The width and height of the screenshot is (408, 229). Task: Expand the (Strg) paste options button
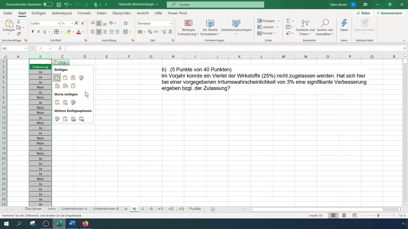61,62
